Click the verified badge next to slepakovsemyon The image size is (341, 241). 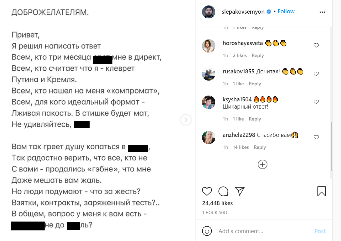click(269, 11)
